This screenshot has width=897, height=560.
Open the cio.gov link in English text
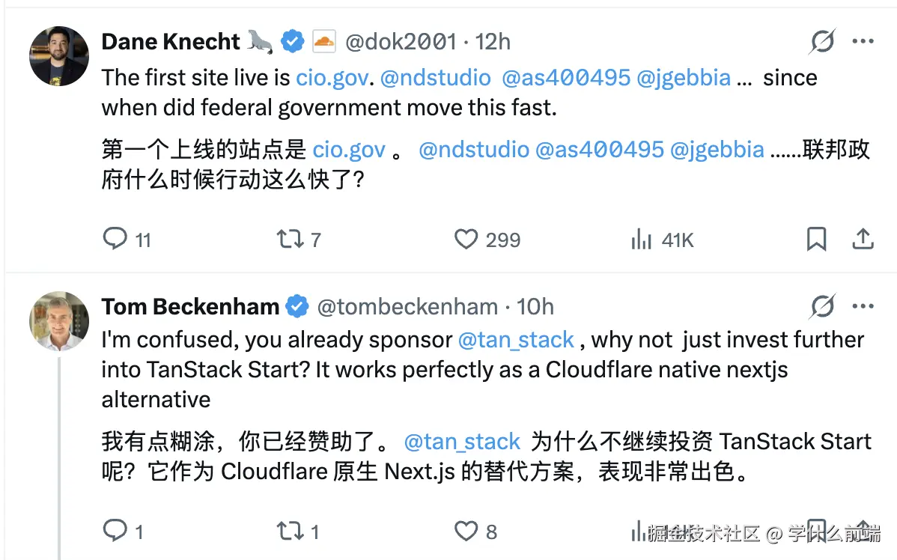coord(332,78)
